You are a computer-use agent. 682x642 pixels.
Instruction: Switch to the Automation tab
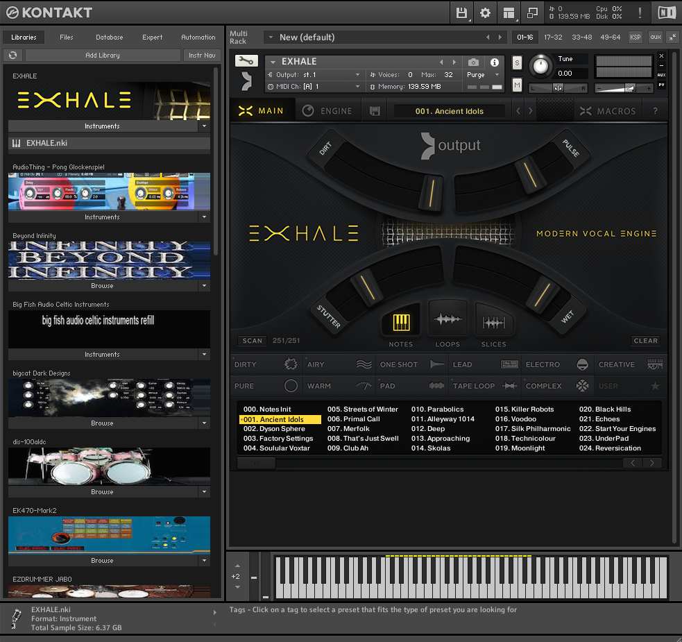(x=198, y=37)
